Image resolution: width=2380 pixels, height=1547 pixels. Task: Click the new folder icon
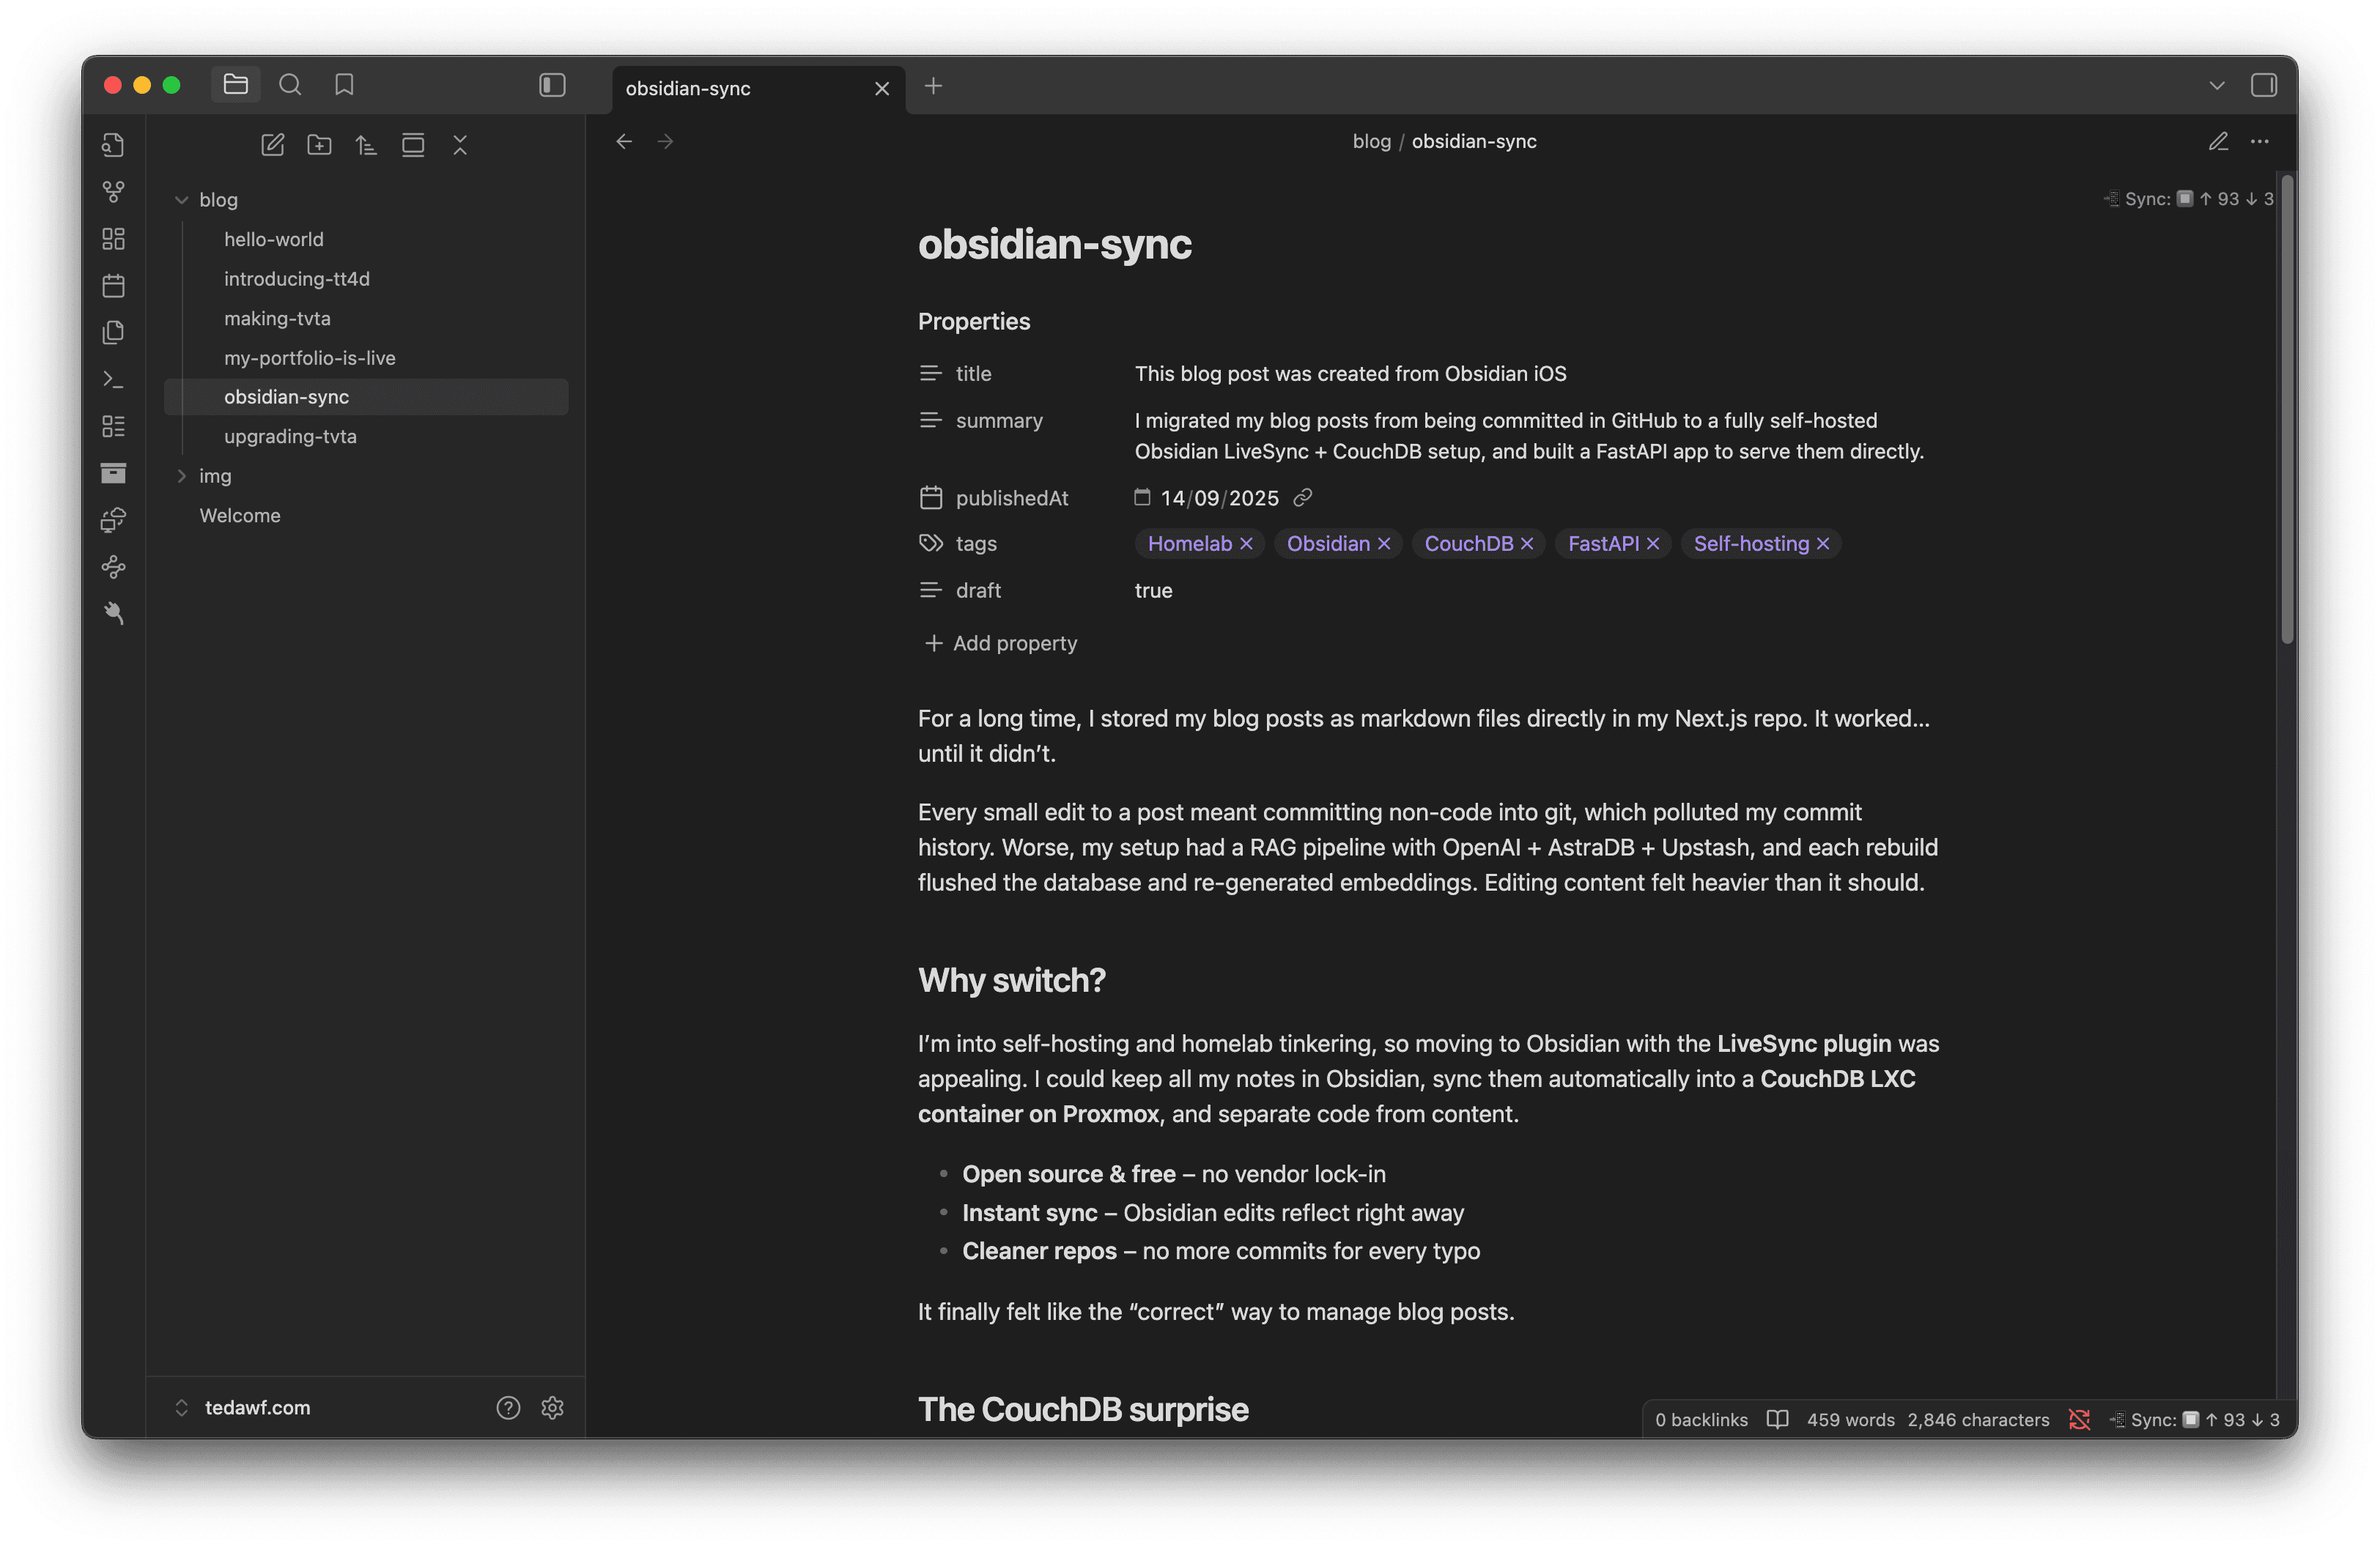pyautogui.click(x=319, y=145)
